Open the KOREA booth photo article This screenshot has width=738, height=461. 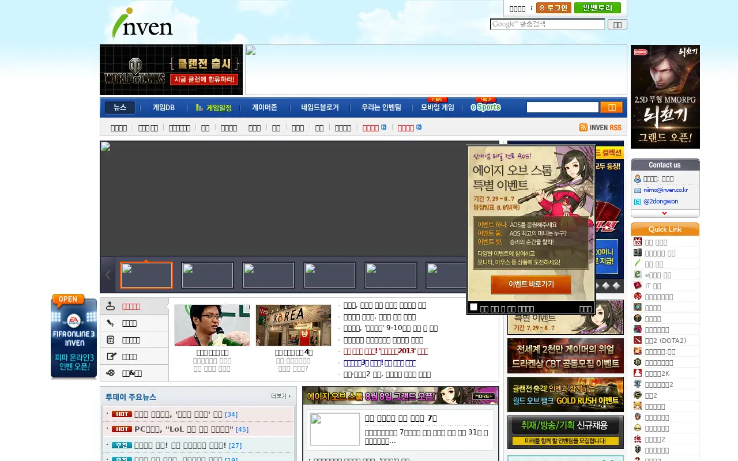pyautogui.click(x=293, y=325)
